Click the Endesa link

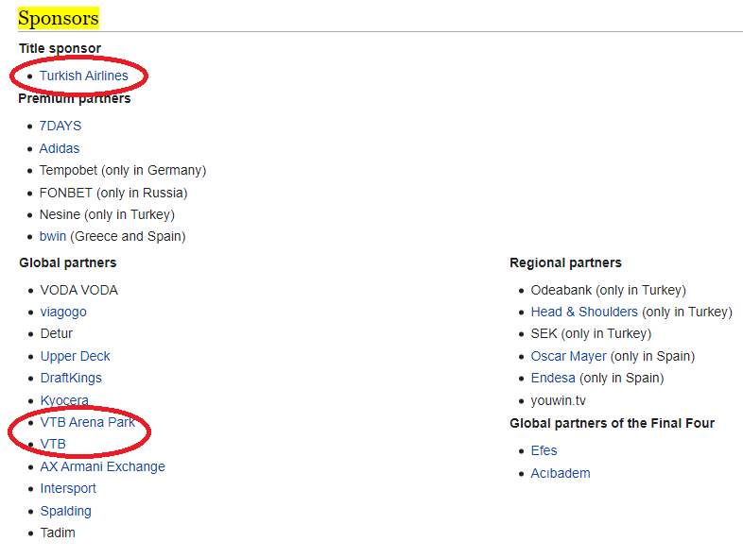click(x=553, y=379)
